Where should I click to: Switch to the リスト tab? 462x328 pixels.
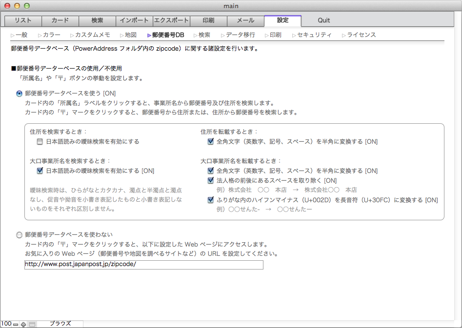pyautogui.click(x=23, y=20)
